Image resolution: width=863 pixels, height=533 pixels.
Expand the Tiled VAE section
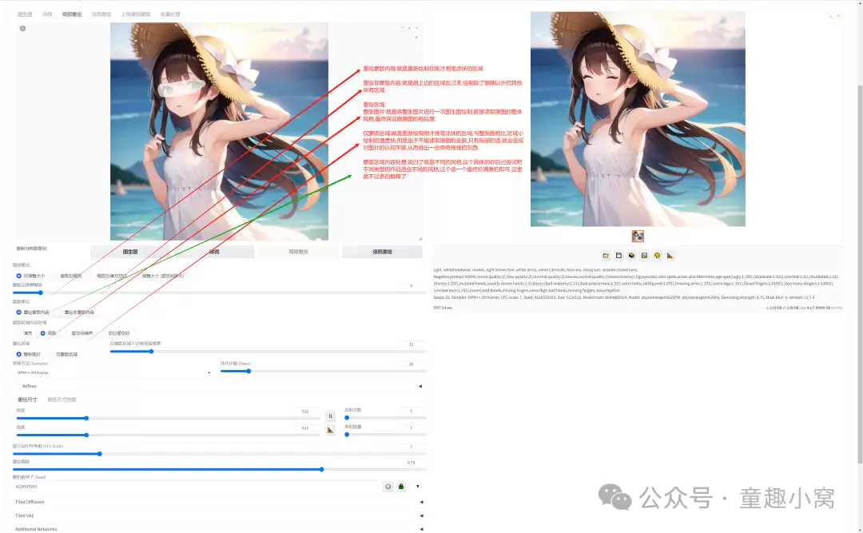click(218, 516)
